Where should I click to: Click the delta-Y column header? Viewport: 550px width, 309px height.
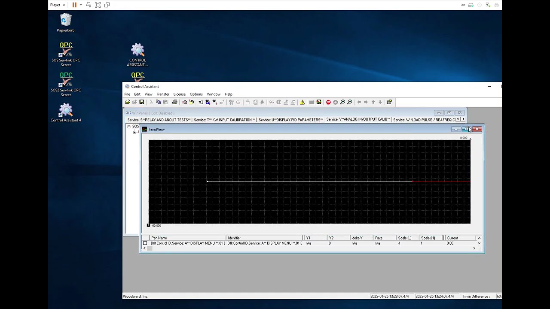(361, 238)
